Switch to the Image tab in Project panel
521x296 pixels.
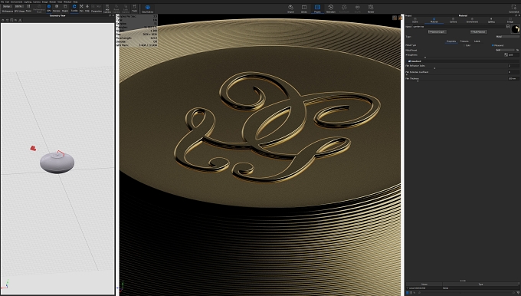pyautogui.click(x=510, y=20)
